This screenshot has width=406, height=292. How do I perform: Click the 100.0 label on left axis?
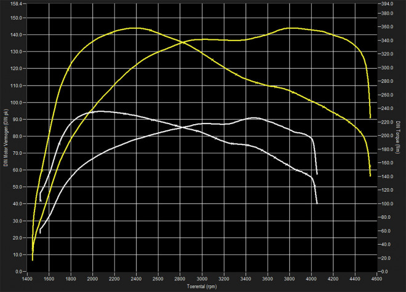tap(17, 103)
